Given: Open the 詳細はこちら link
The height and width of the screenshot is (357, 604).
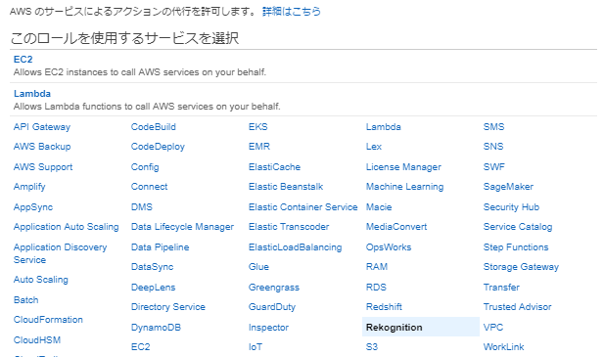Looking at the screenshot, I should click(x=291, y=12).
